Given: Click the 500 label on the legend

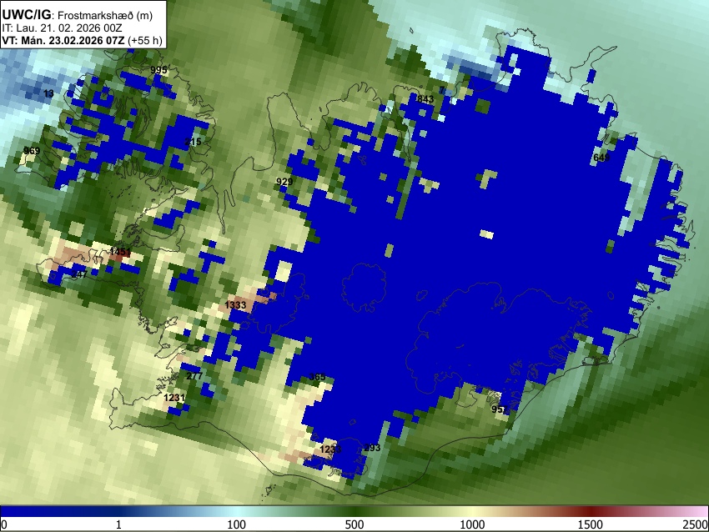Looking at the screenshot, I should [354, 524].
